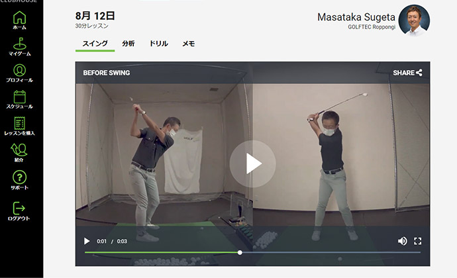Click the Masataka Sugeta name link
This screenshot has width=457, height=278.
pos(356,17)
